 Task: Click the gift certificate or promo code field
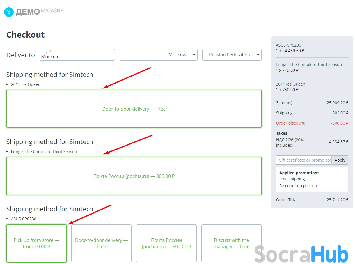(304, 160)
